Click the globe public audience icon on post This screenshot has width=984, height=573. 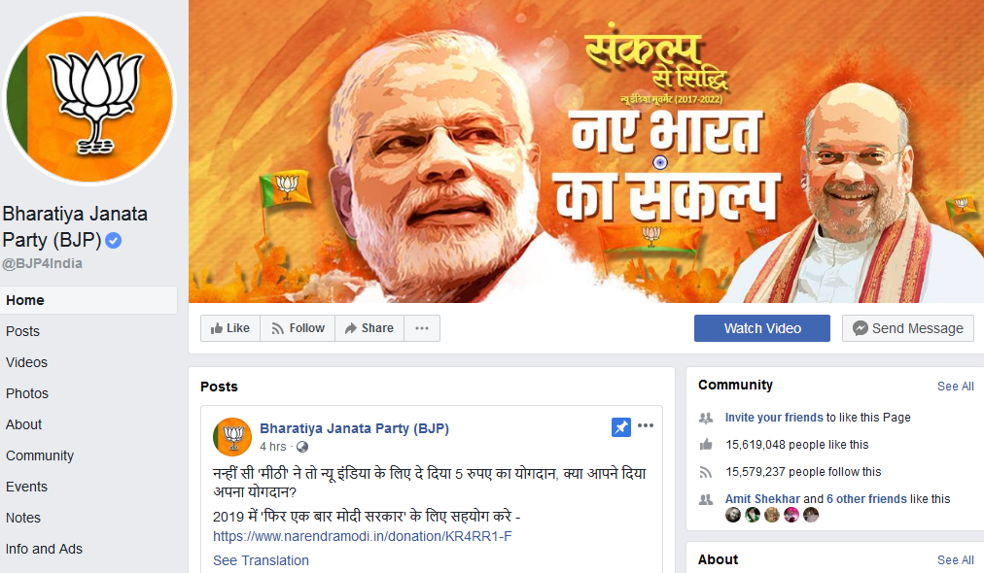tap(302, 447)
